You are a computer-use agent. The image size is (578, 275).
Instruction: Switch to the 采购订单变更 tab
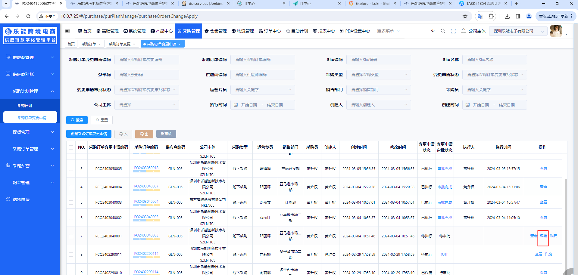(120, 44)
